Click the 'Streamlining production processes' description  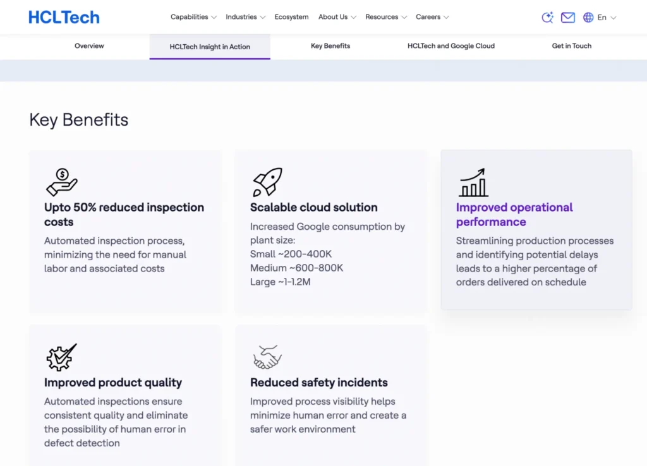tap(535, 261)
